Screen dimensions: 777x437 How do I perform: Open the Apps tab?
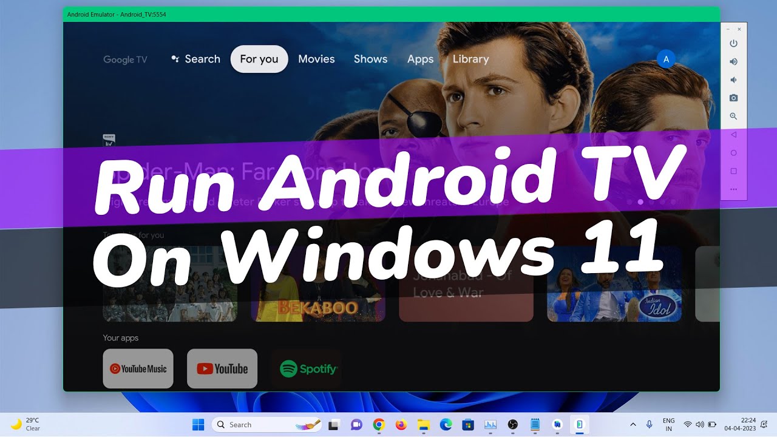[420, 59]
